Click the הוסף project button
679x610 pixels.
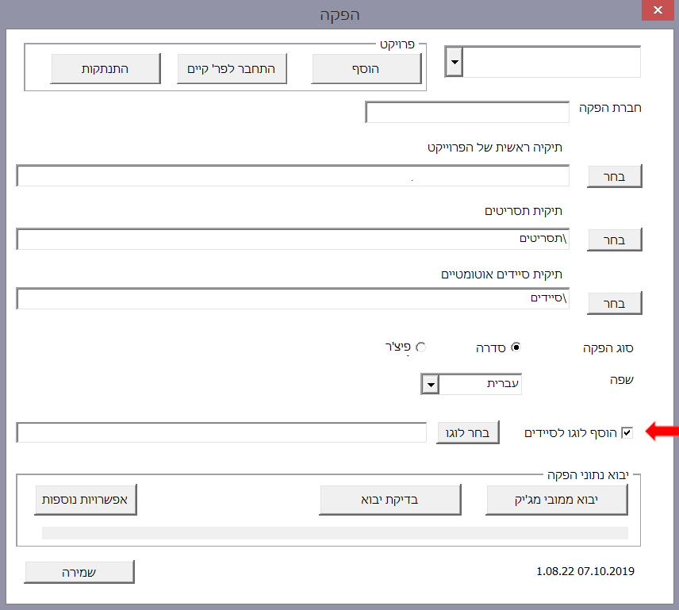click(366, 69)
